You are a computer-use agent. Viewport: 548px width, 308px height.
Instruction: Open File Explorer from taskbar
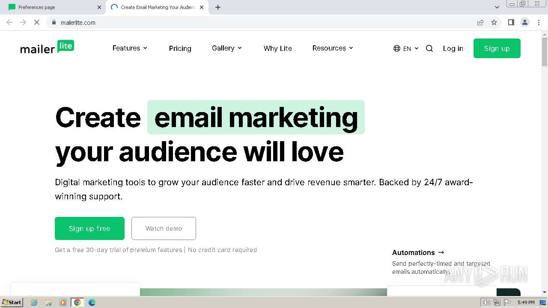(48, 302)
